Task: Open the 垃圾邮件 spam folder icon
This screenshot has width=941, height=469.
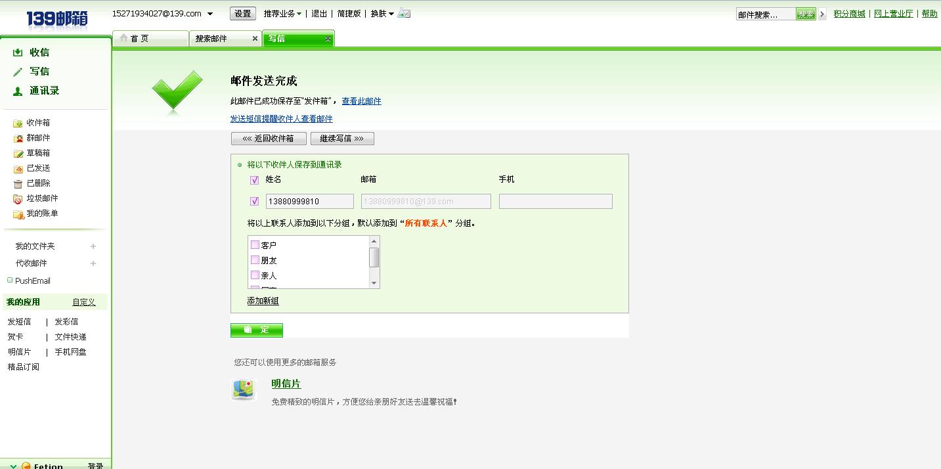Action: pyautogui.click(x=18, y=199)
